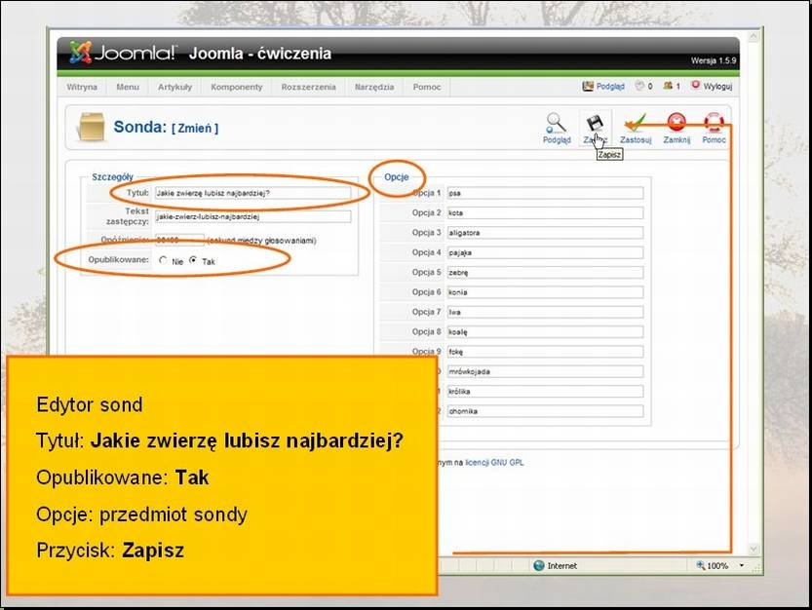This screenshot has width=812, height=610.
Task: Click the Tekst zastępczy alias field
Action: pos(252,217)
